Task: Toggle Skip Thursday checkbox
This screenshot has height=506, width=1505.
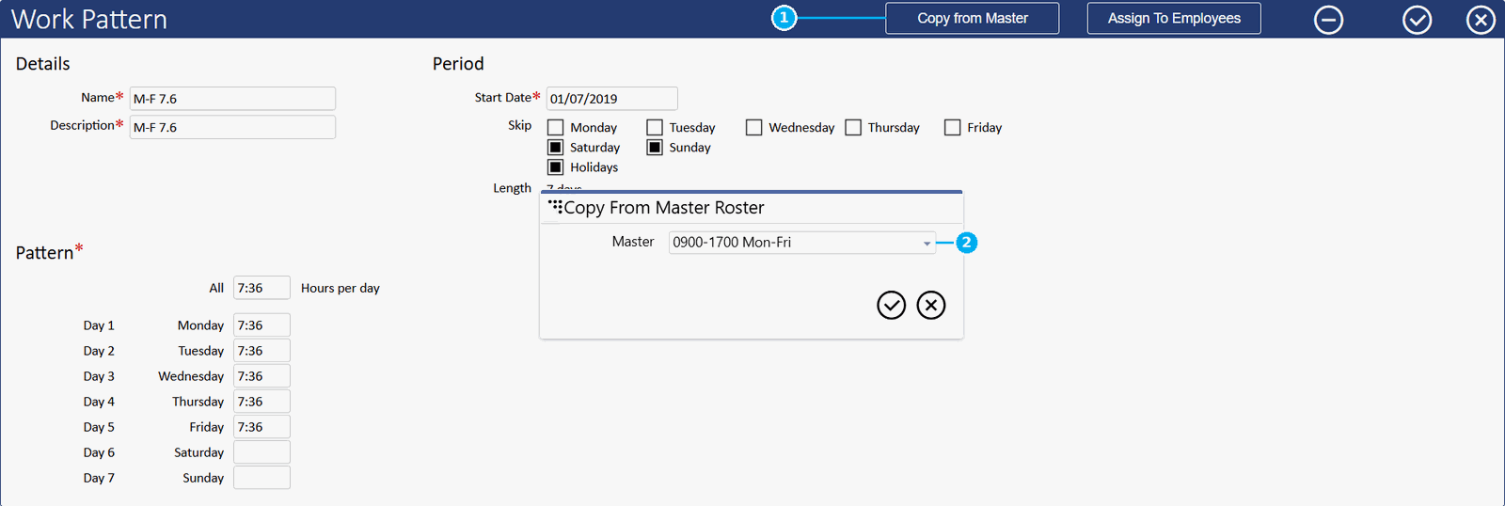Action: [x=853, y=127]
